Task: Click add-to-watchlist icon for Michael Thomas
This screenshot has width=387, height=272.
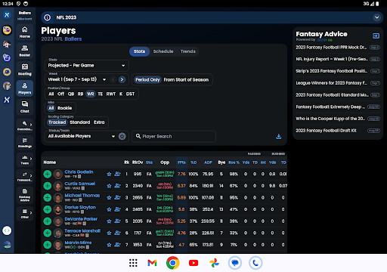Action: pos(117,197)
